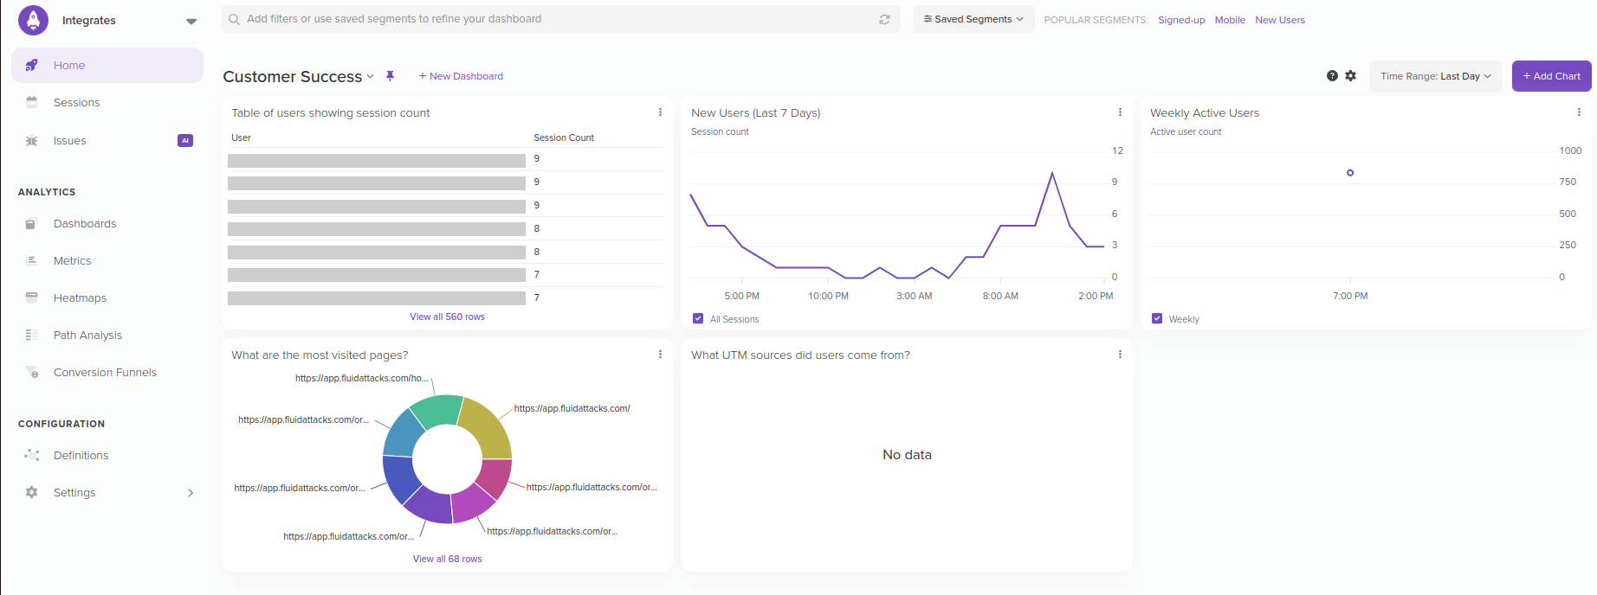Expand the Time Range Last Day dropdown

tap(1435, 76)
